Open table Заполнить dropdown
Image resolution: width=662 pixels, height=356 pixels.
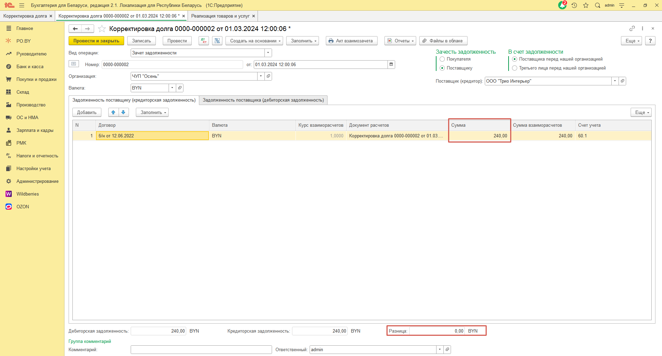[x=152, y=112]
